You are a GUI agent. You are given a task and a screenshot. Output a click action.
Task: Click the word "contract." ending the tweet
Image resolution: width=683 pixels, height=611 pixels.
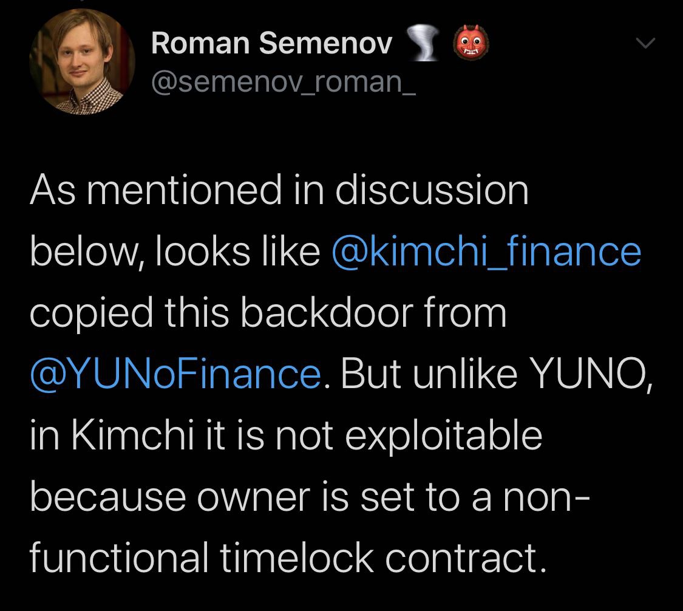pyautogui.click(x=466, y=559)
